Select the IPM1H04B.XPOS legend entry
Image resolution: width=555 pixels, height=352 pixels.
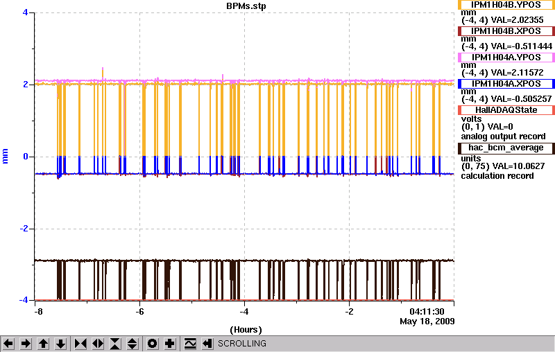506,31
